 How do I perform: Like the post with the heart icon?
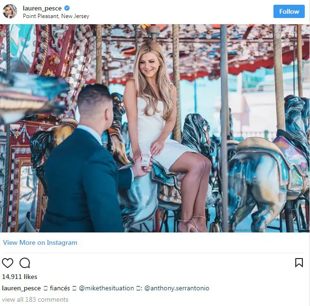pyautogui.click(x=8, y=263)
